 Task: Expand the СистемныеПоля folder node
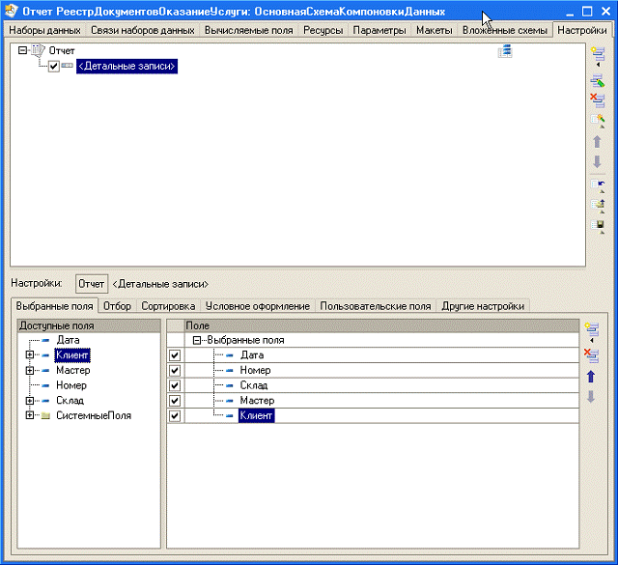(x=30, y=415)
